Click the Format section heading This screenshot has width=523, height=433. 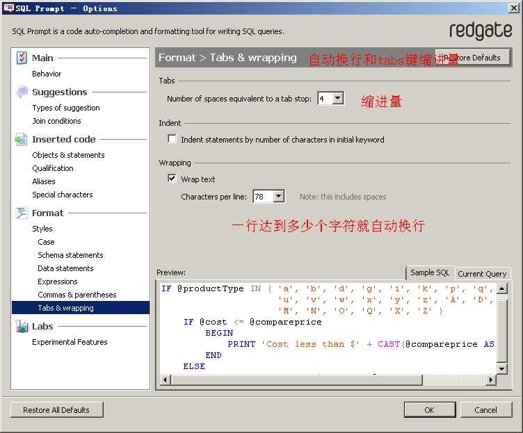pyautogui.click(x=47, y=213)
